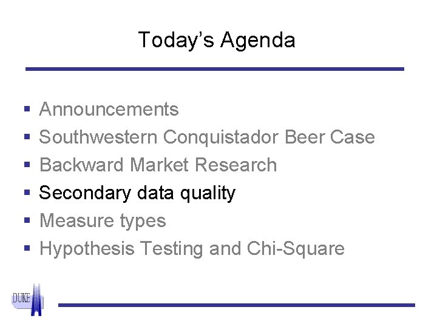Image resolution: width=437 pixels, height=327 pixels.
Task: Select the Announcements agenda item
Action: [x=109, y=109]
